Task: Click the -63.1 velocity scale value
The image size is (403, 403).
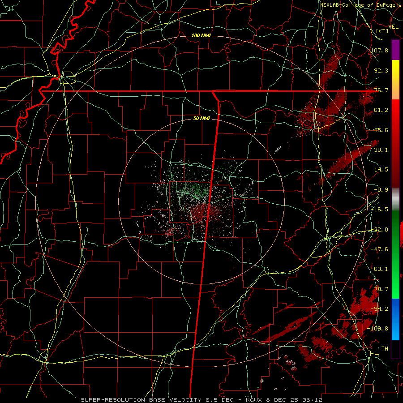Action: [379, 269]
